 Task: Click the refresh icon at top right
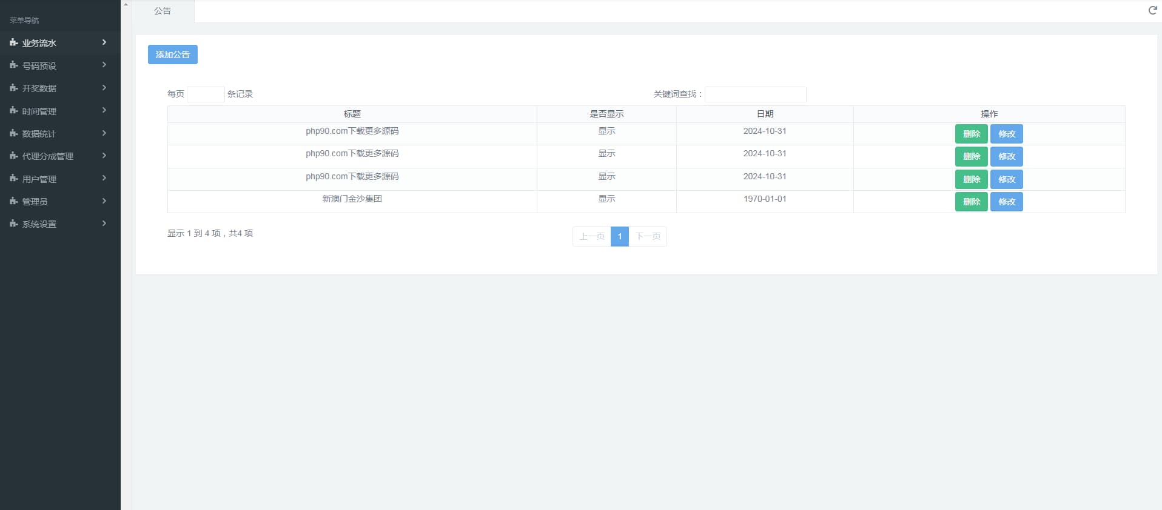(1152, 10)
